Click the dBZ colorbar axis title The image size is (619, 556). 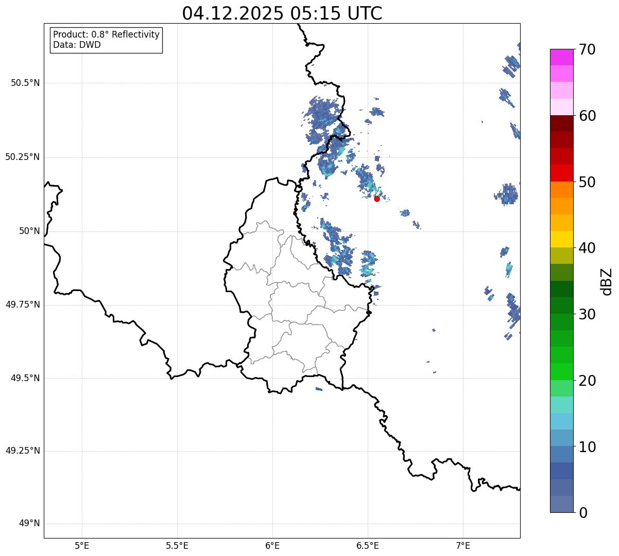607,281
